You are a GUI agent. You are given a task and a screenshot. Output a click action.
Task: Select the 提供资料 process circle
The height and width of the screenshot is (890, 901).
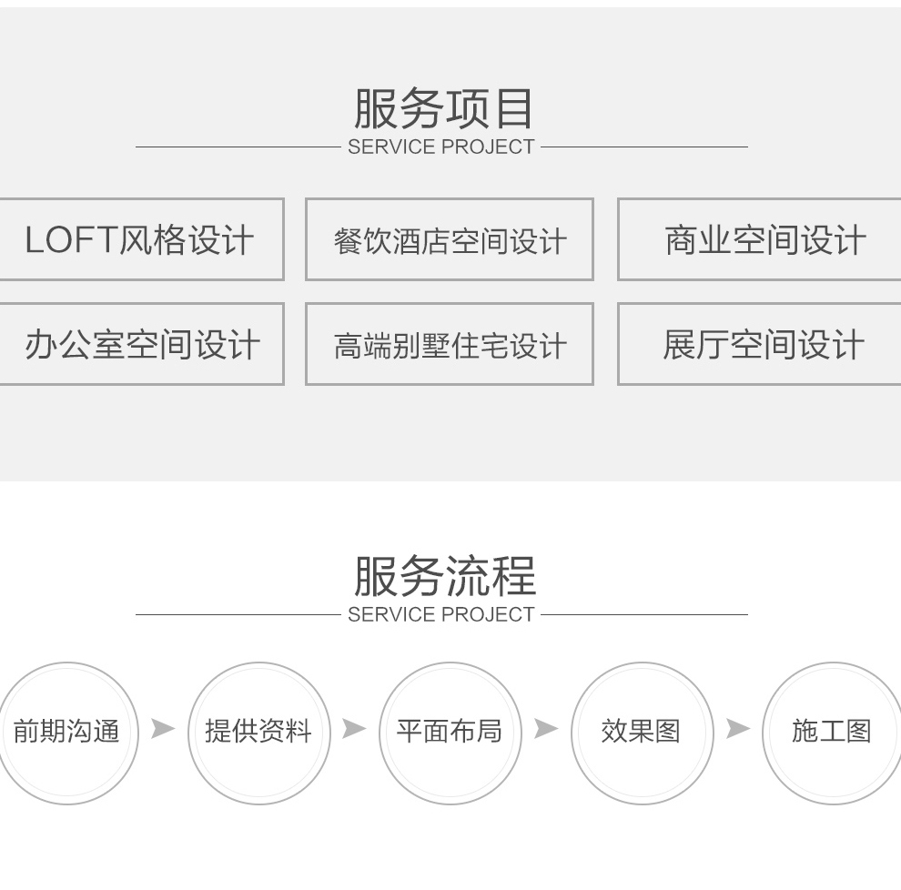pos(259,733)
